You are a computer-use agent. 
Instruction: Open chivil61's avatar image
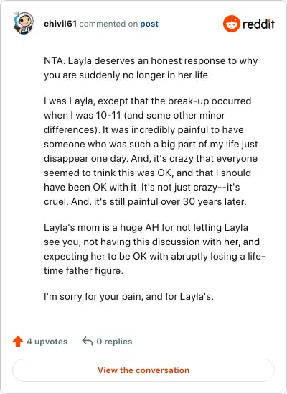point(23,23)
